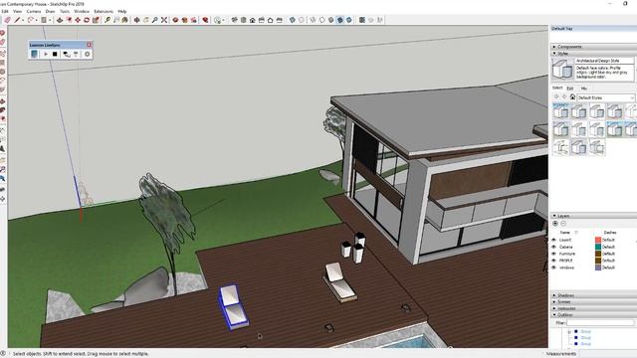The height and width of the screenshot is (358, 637).
Task: Delete layer with the minus icon
Action: click(x=563, y=224)
